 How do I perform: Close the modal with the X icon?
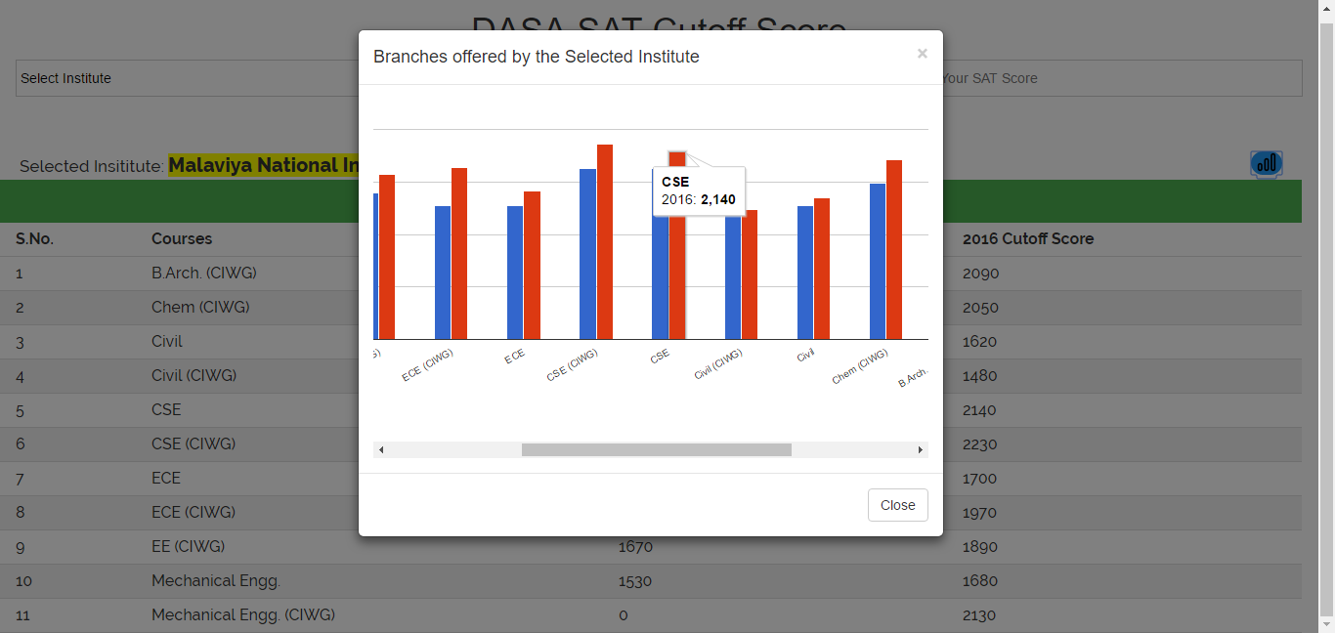point(922,54)
